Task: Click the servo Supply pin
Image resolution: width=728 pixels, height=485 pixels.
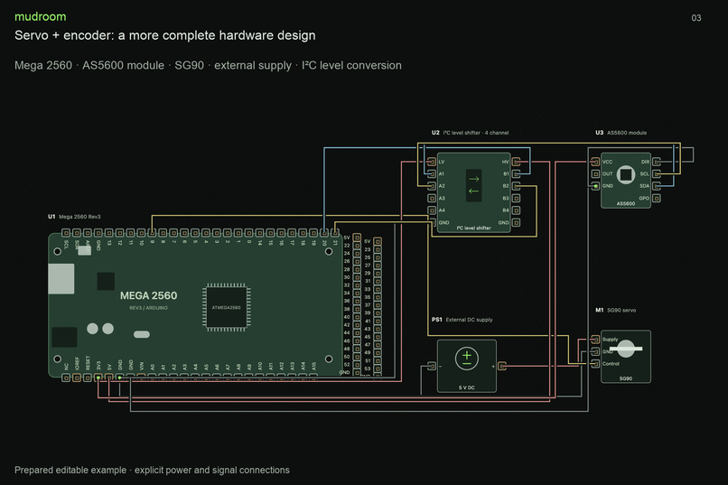Action: [x=595, y=340]
